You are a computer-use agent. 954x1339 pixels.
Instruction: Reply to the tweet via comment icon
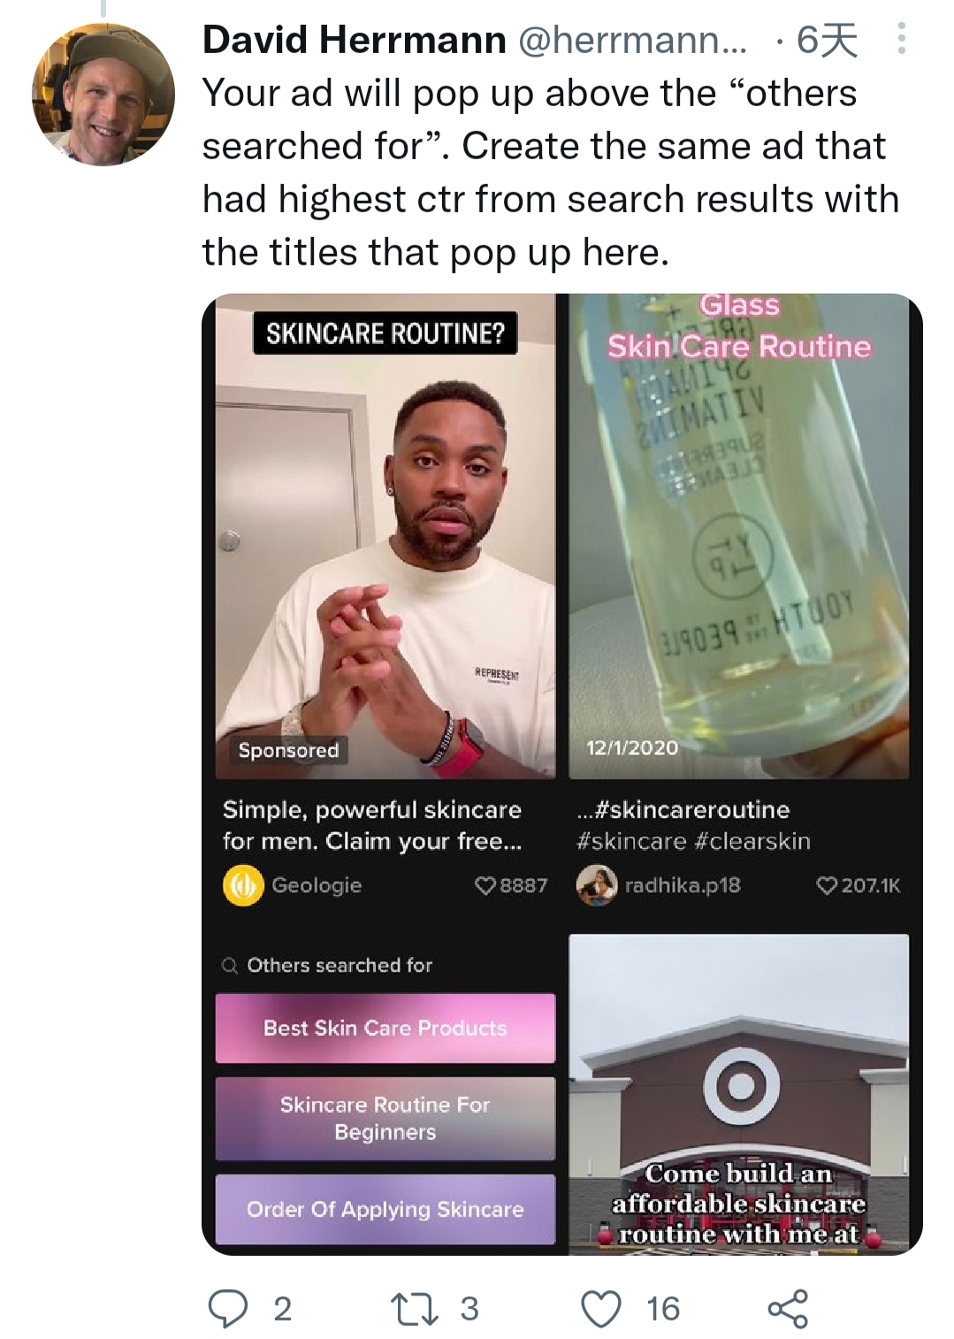pyautogui.click(x=227, y=1309)
